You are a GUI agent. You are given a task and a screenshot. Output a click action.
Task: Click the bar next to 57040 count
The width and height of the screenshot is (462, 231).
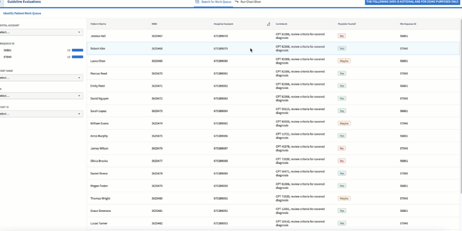pos(77,57)
